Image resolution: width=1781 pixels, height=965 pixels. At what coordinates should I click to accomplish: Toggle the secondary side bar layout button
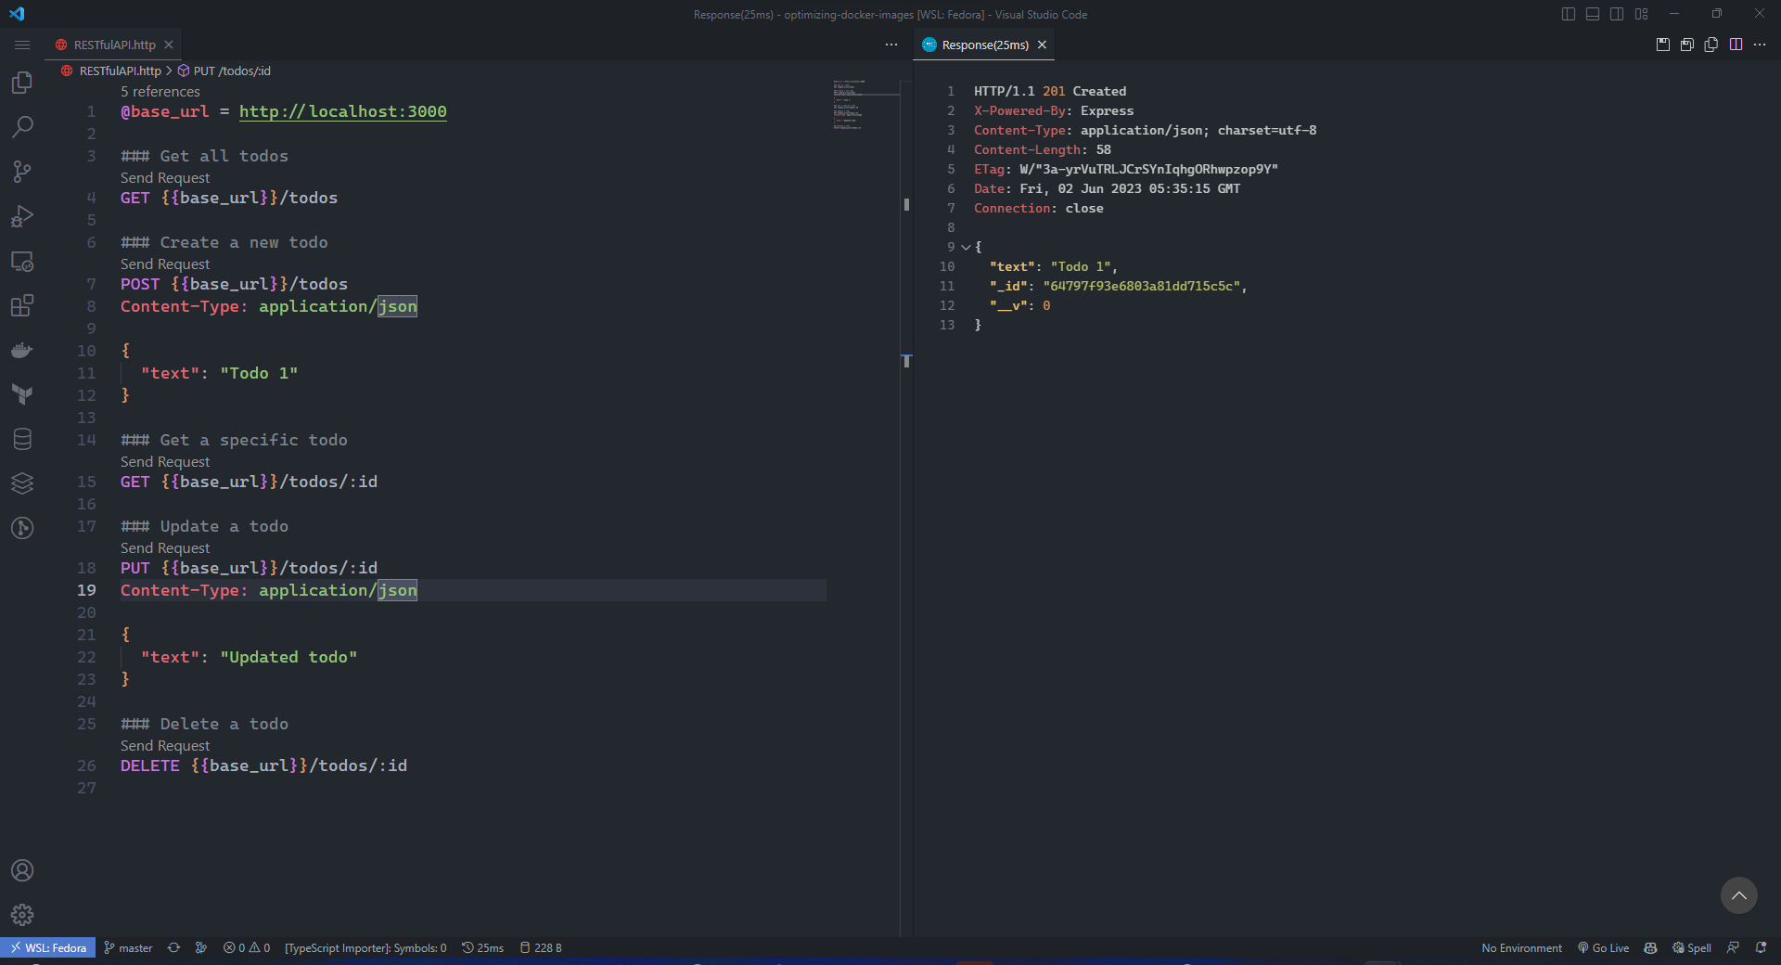coord(1617,14)
